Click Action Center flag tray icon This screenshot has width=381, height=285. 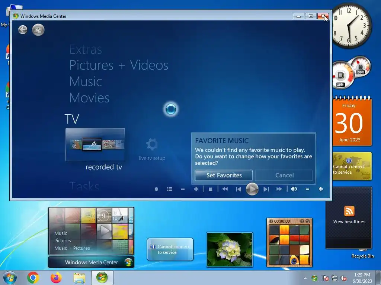[x=325, y=278]
